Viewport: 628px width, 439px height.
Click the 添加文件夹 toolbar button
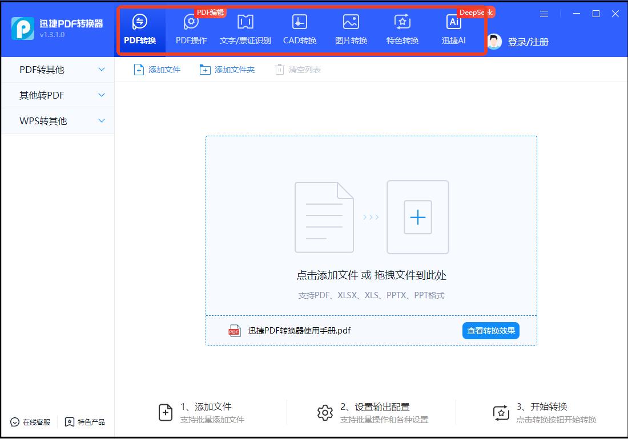click(227, 70)
